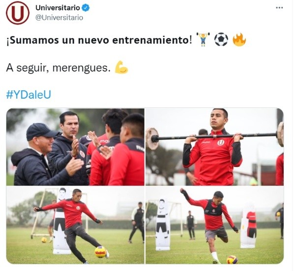Click the flexed biceps emoji
This screenshot has width=295, height=271.
(x=121, y=67)
